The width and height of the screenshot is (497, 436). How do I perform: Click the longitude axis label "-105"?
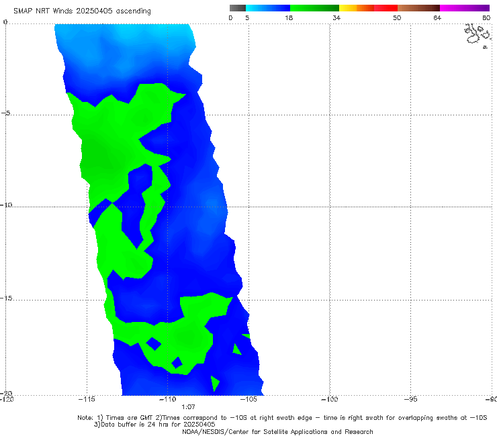pos(248,399)
